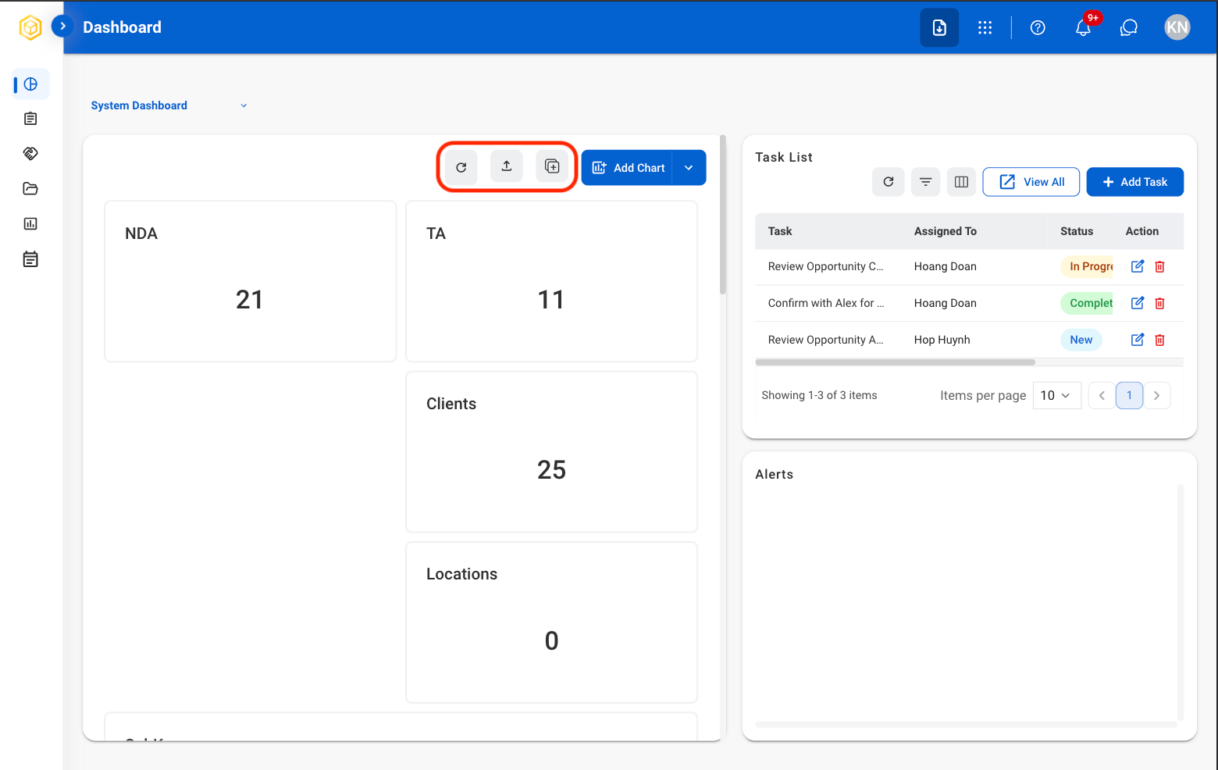Expand the sidebar with the arrow toggle
Image resolution: width=1218 pixels, height=770 pixels.
62,27
